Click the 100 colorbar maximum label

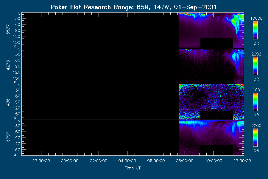pos(256,90)
